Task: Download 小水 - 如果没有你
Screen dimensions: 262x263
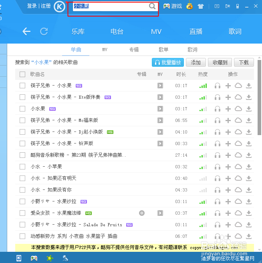Action: 249,190
